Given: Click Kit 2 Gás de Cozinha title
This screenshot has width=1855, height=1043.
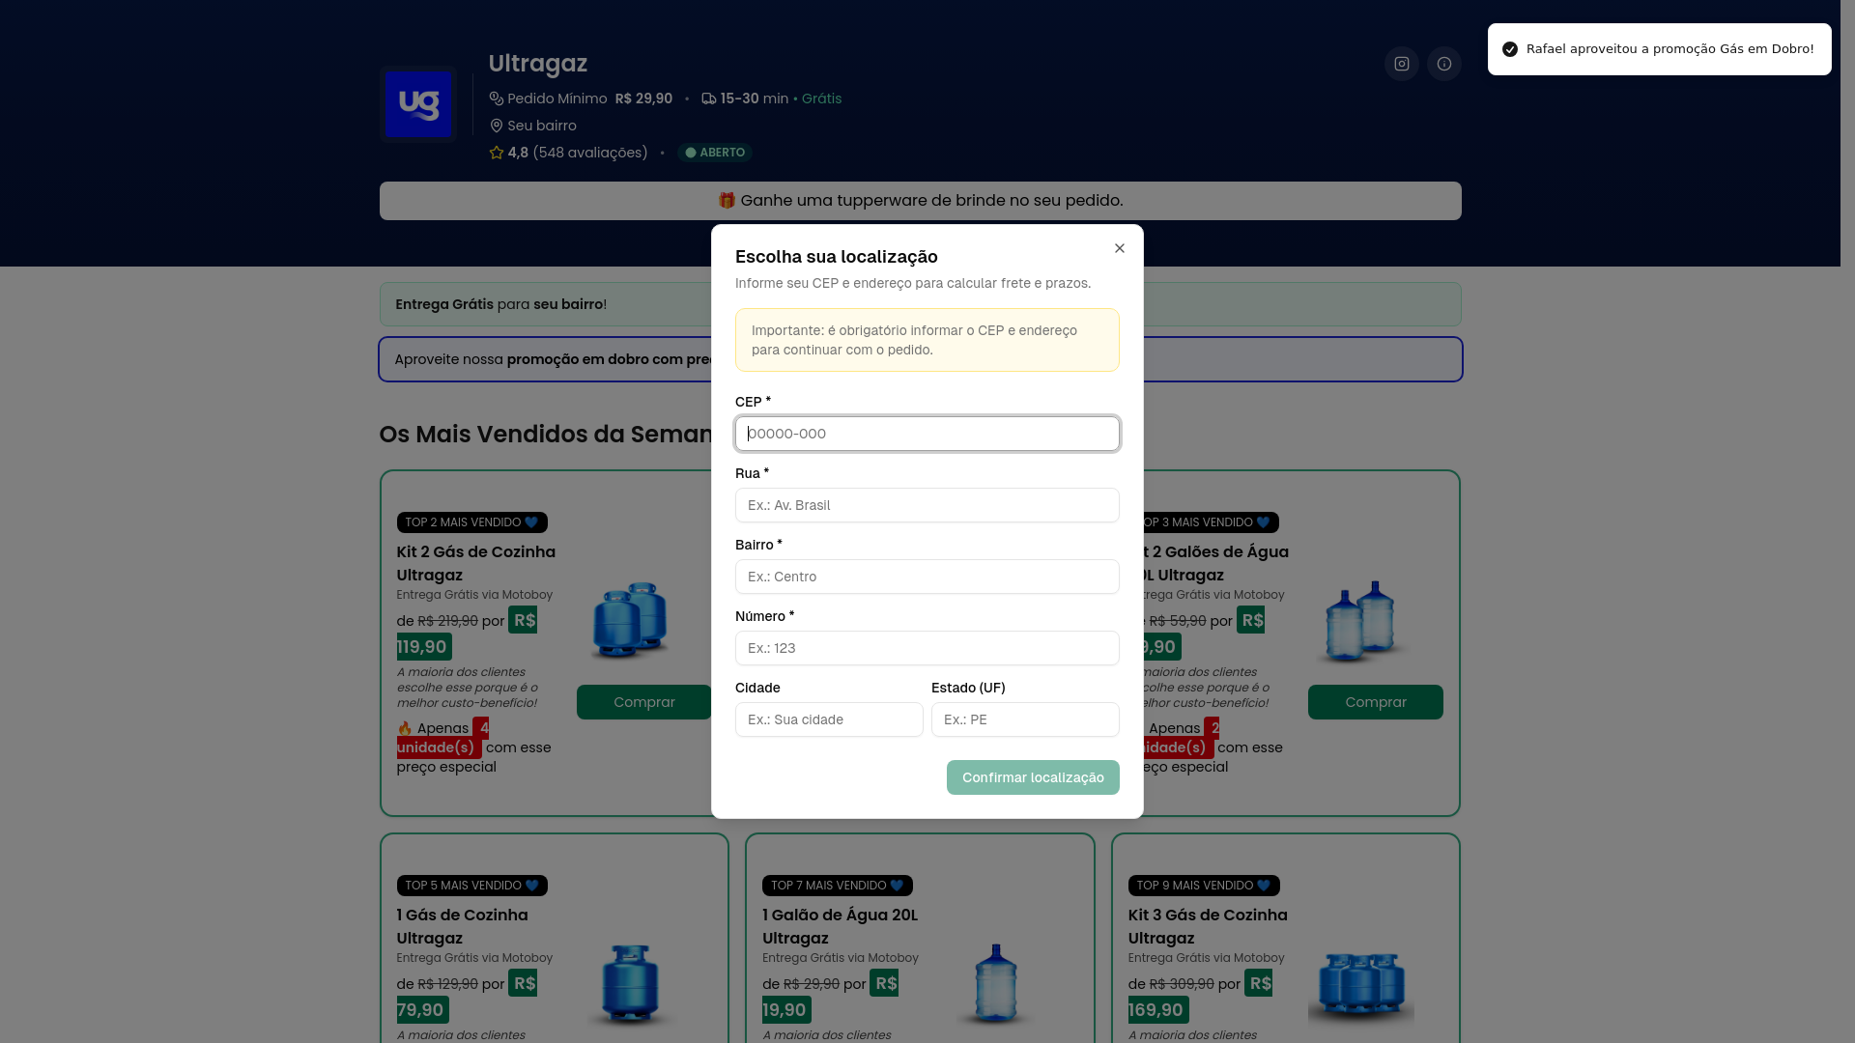Looking at the screenshot, I should (x=475, y=563).
